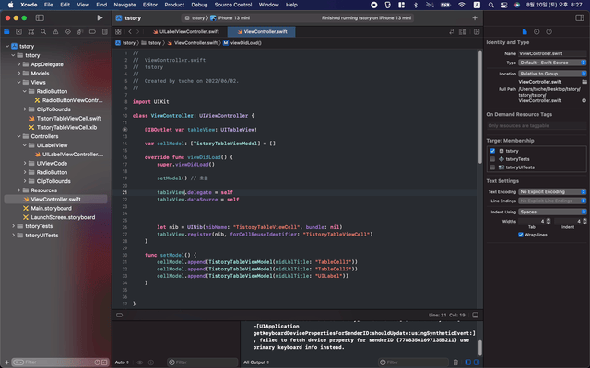Image resolution: width=590 pixels, height=368 pixels.
Task: Check the tstoryTests target membership checkbox
Action: point(492,159)
